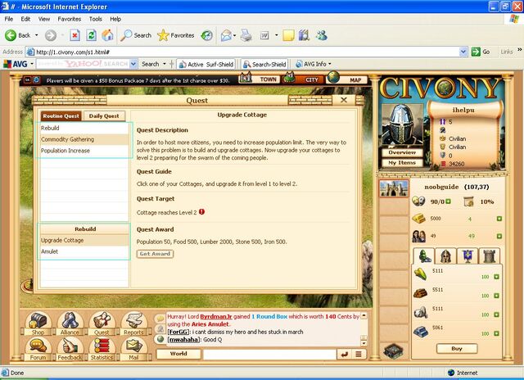Switch to CITY view
524x380 pixels.
pos(304,79)
